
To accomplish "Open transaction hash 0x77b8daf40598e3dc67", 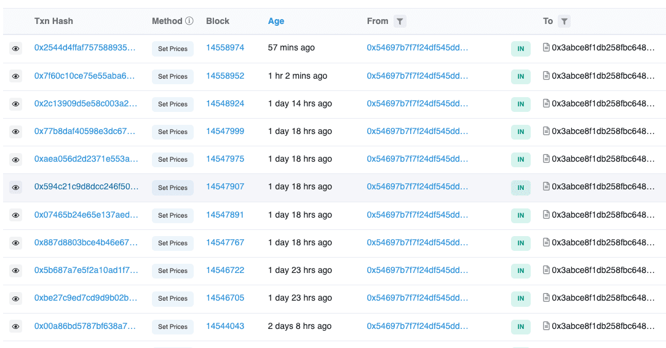I will (x=85, y=131).
